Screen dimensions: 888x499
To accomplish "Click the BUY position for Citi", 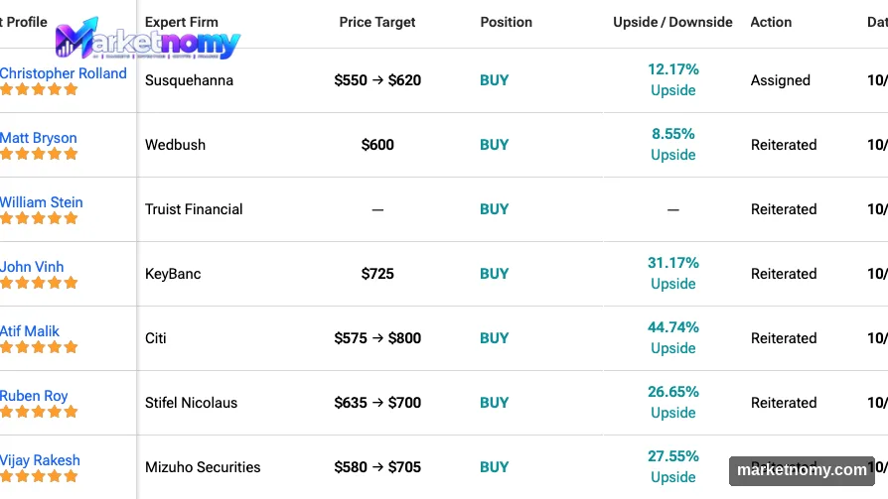I will (494, 338).
